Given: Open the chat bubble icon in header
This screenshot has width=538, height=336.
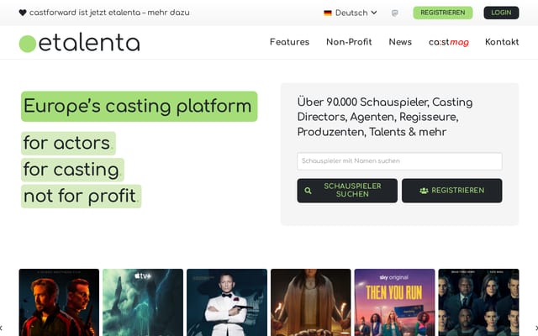Looking at the screenshot, I should tap(395, 13).
